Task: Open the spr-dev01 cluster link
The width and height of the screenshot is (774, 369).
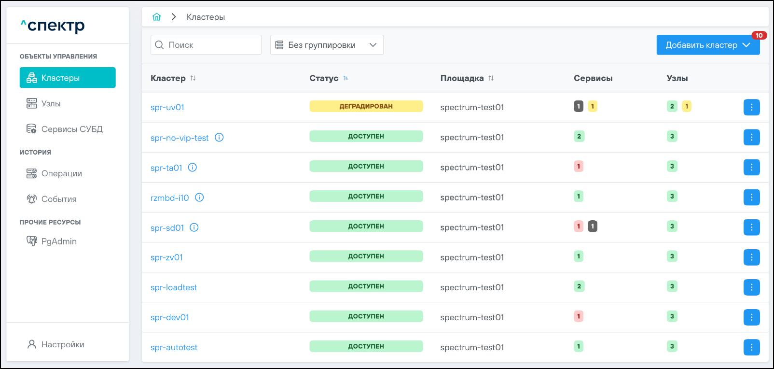Action: 170,317
